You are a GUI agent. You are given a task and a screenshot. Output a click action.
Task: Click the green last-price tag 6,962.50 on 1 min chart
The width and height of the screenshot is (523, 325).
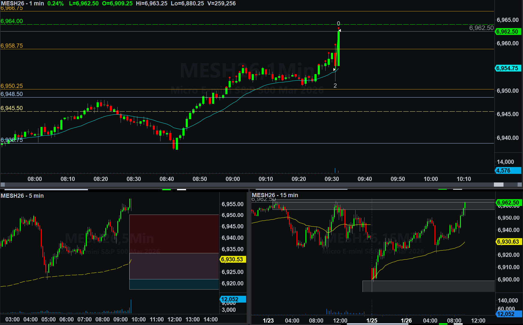pos(507,32)
